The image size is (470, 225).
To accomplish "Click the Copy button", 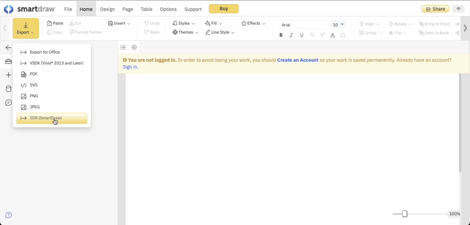I will coord(54,32).
